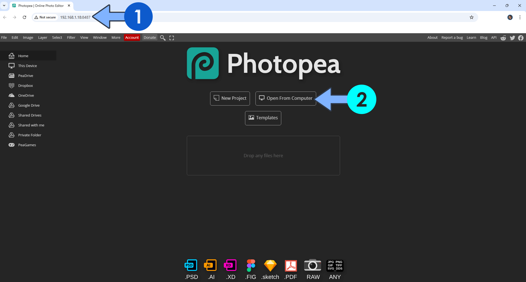Click the Drop any files here area
Image resolution: width=526 pixels, height=282 pixels.
[x=263, y=156]
